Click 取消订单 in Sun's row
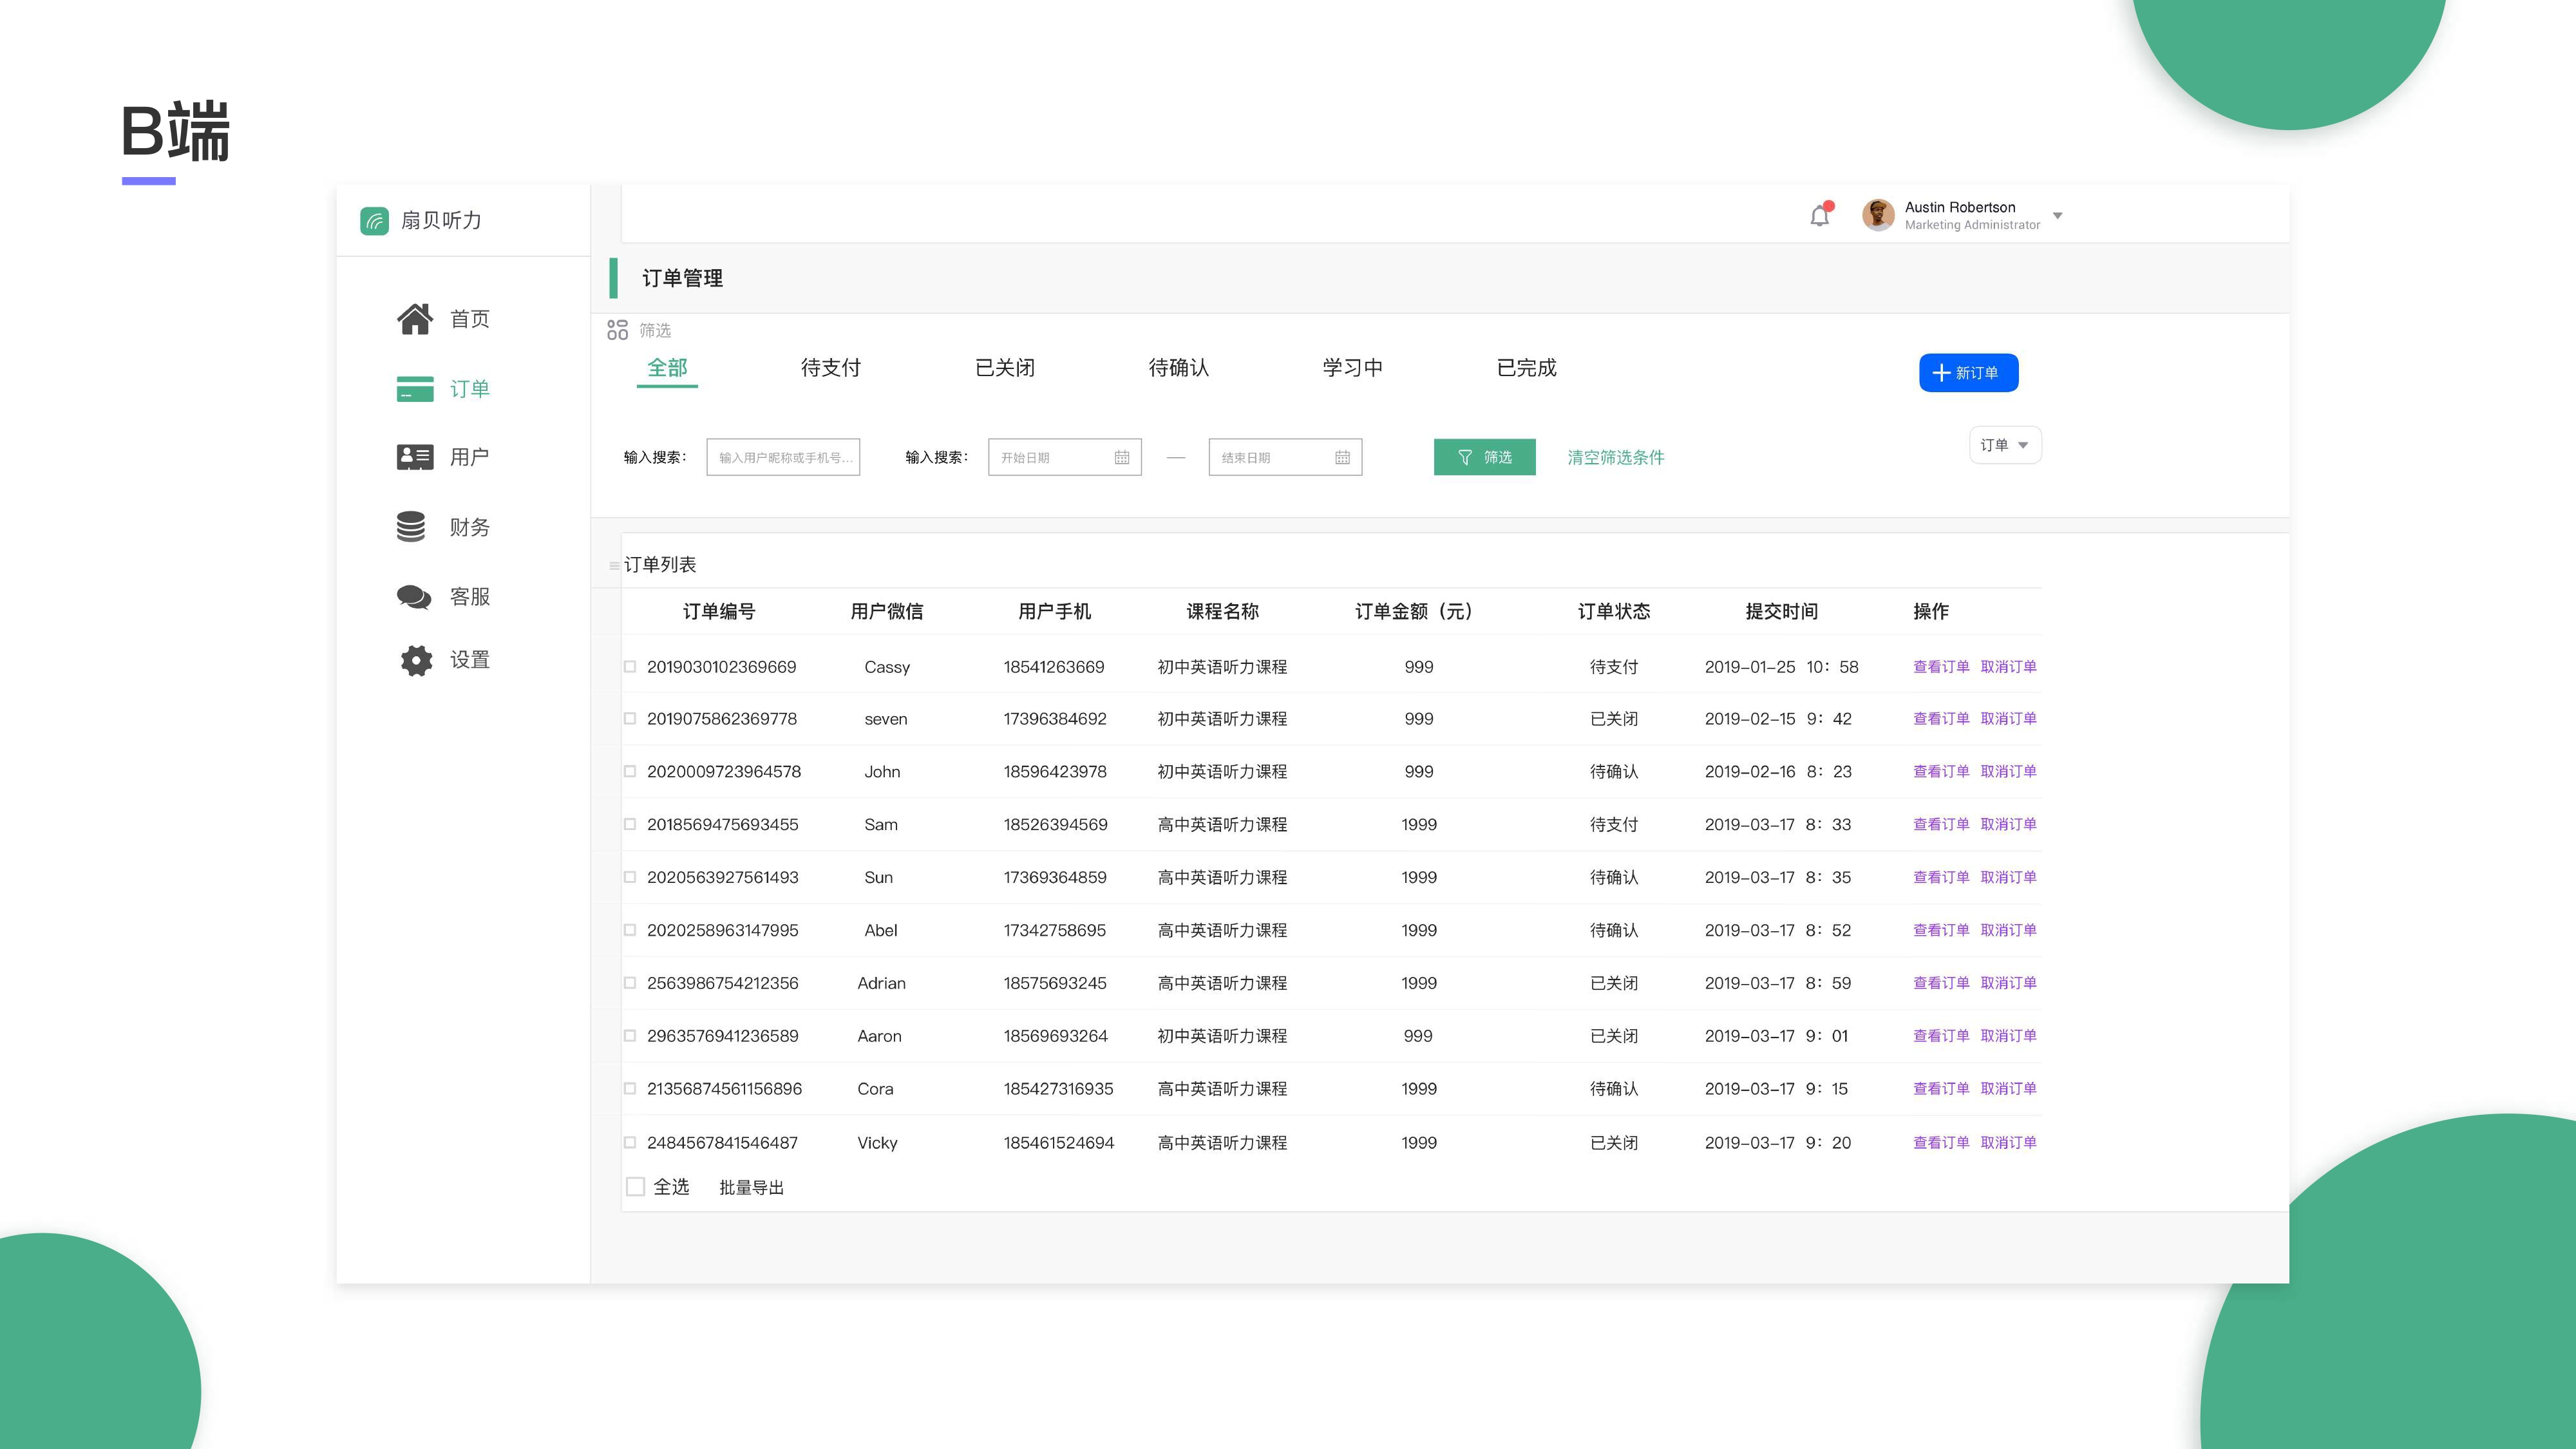This screenshot has width=2576, height=1449. (2008, 878)
